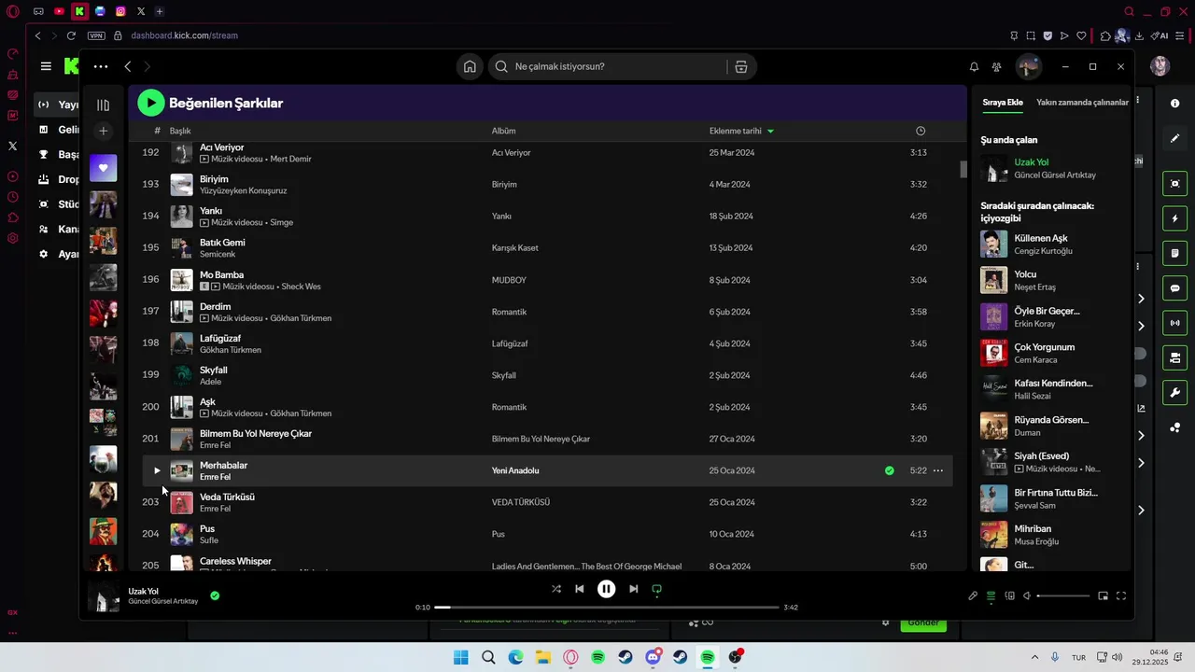1195x672 pixels.
Task: Open Gökhan Türkmen artist link under Lafügüzaf
Action: tap(231, 350)
